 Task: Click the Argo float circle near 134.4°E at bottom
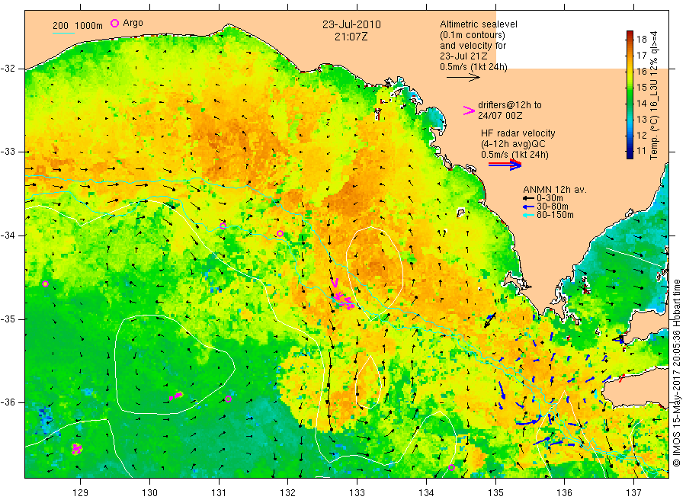451,468
